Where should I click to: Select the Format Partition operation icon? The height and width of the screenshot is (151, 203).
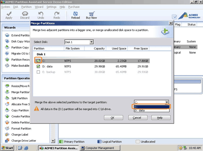[x=7, y=128]
